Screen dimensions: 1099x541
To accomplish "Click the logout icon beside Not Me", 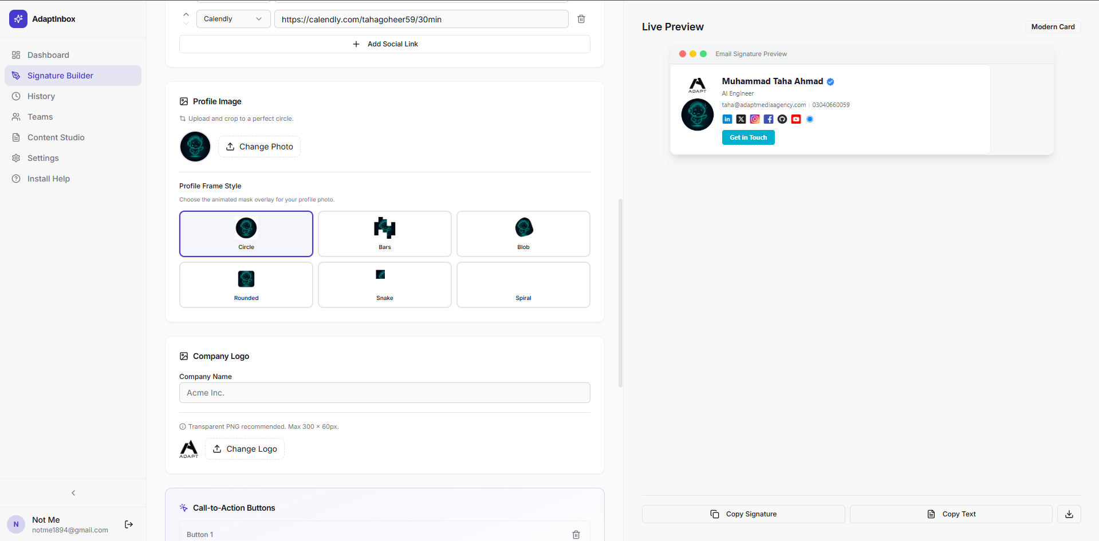I will (x=129, y=524).
